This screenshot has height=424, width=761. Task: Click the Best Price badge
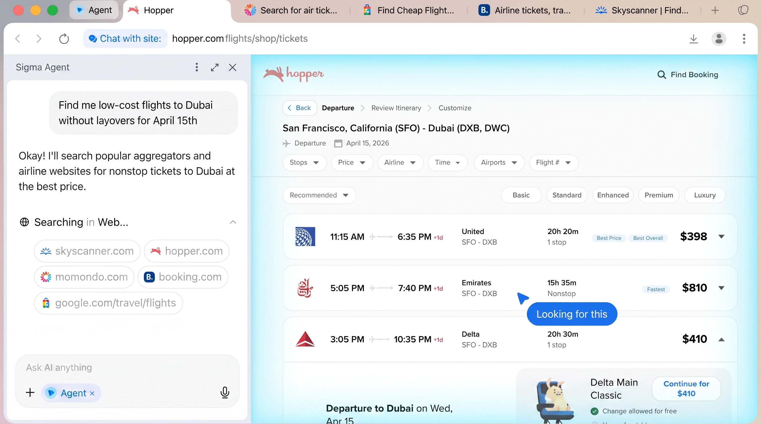tap(609, 238)
